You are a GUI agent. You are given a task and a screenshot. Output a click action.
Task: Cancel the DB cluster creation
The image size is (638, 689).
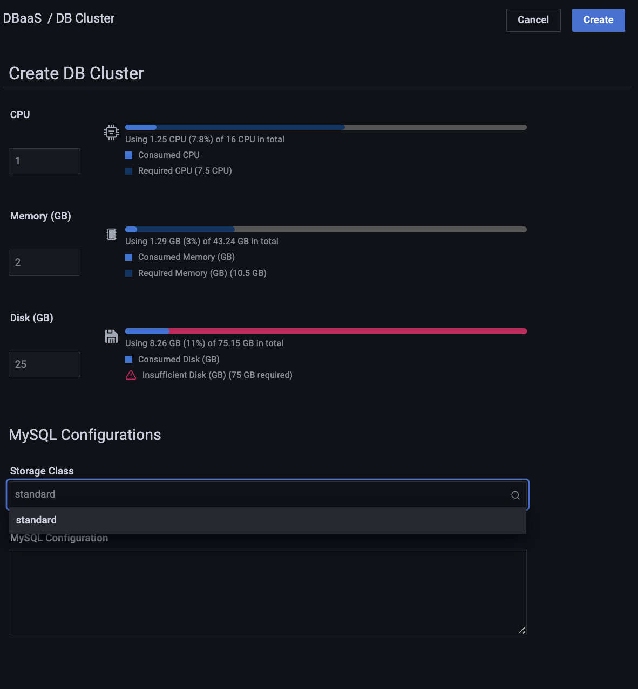533,20
